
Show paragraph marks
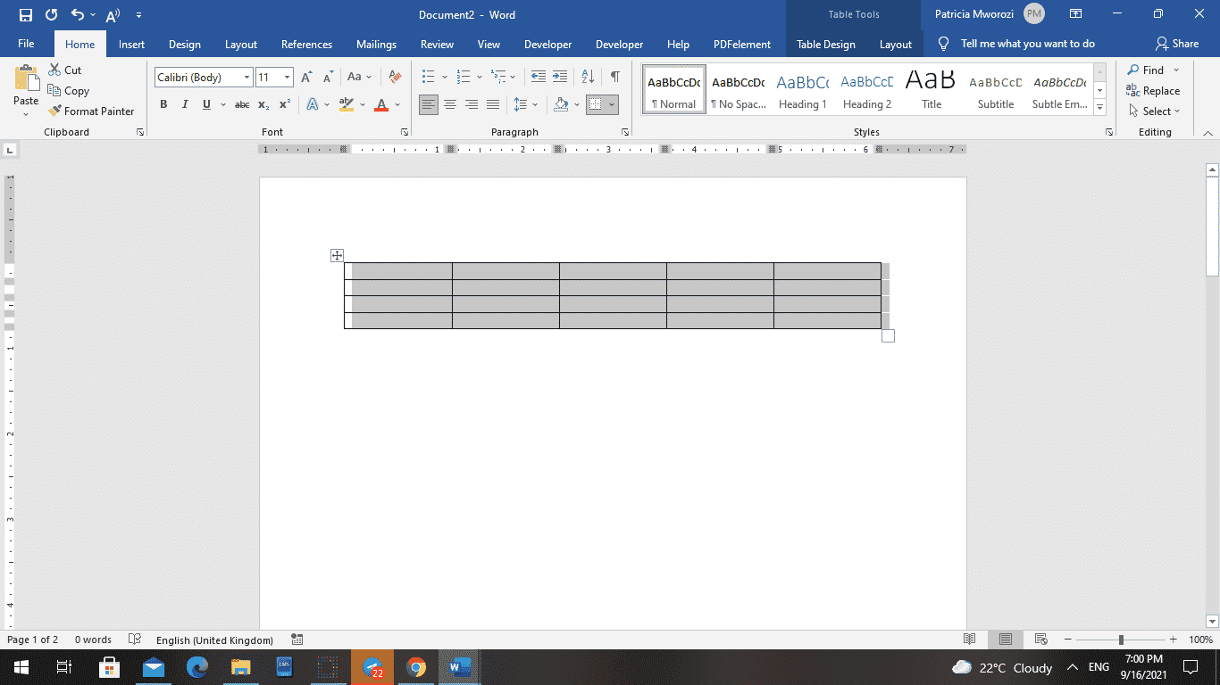tap(614, 77)
